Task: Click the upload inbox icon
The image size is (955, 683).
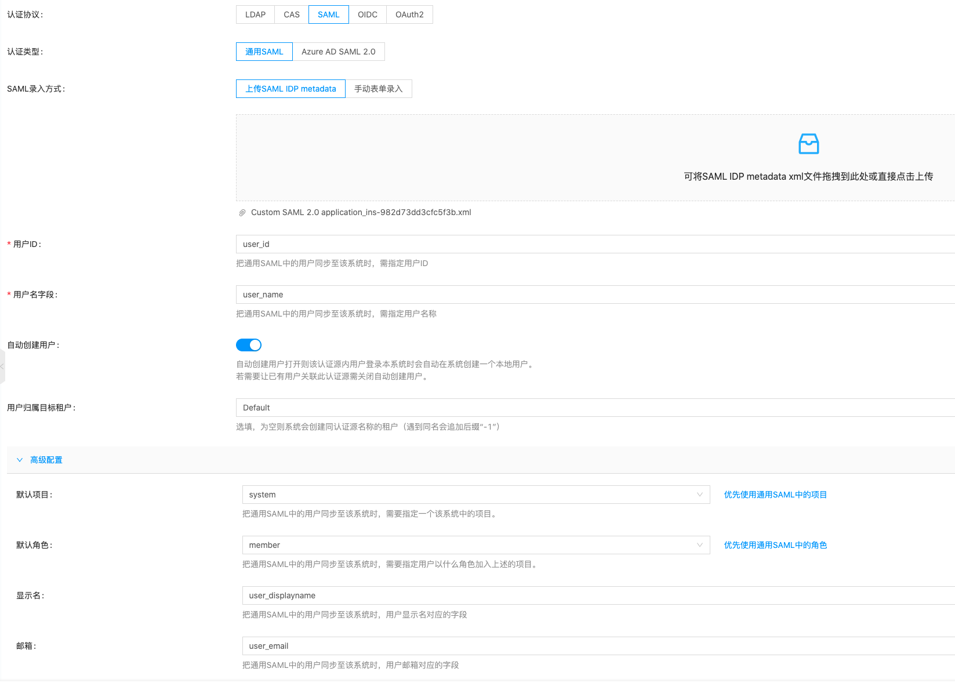Action: [x=808, y=144]
